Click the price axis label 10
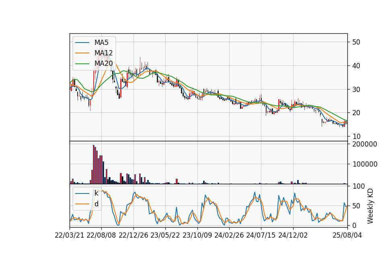 click(356, 136)
